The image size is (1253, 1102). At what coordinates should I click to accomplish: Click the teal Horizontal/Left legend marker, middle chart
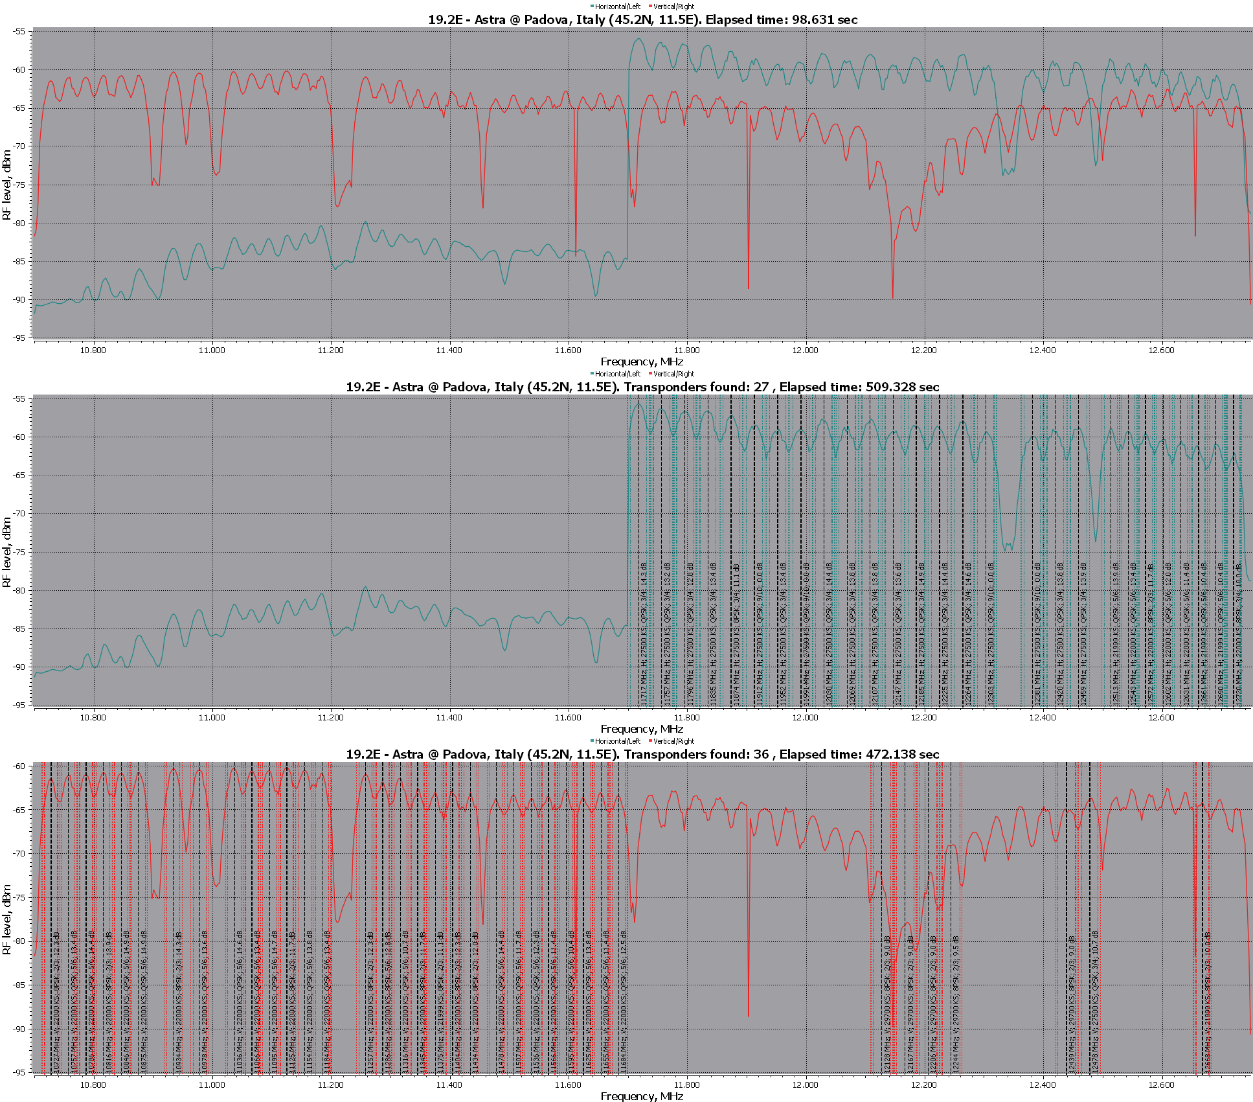pos(592,374)
